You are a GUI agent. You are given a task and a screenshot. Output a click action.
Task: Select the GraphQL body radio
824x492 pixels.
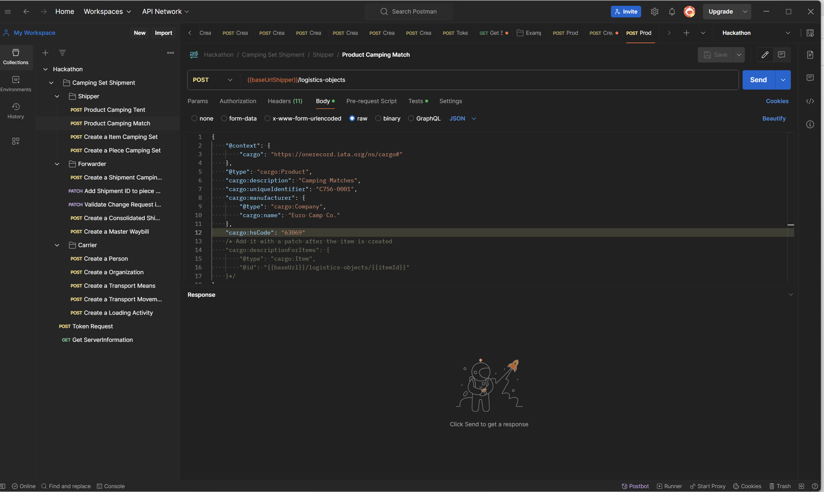pos(411,118)
